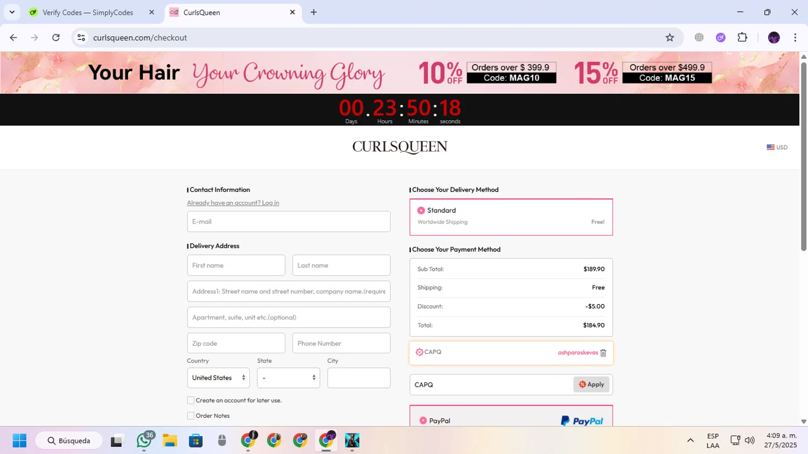Click the volume speaker tray icon
The height and width of the screenshot is (454, 808).
click(x=749, y=441)
